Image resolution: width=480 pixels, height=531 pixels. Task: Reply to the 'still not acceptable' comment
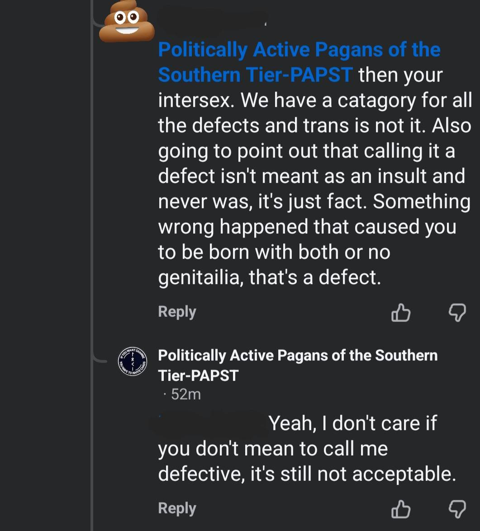(x=177, y=509)
